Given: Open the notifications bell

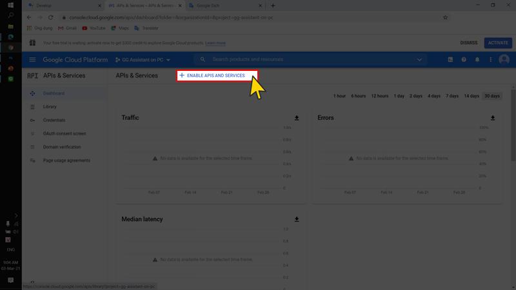Looking at the screenshot, I should (477, 60).
